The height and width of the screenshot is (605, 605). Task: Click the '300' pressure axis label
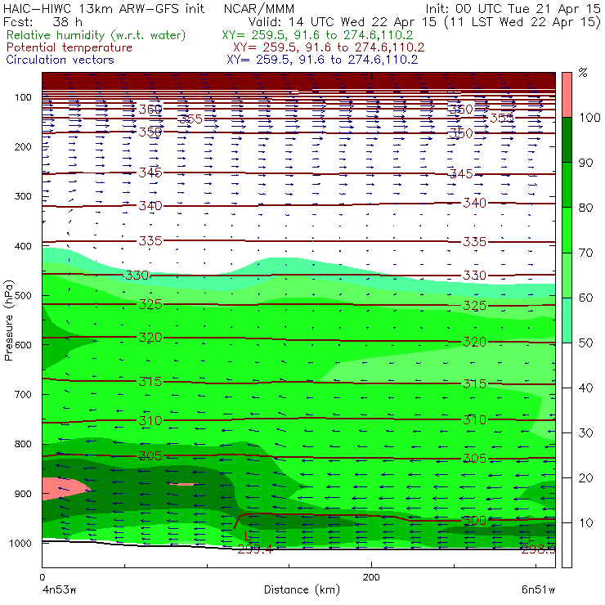click(x=23, y=196)
